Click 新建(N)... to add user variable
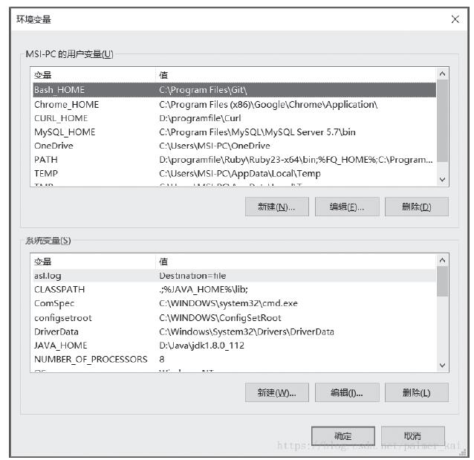 (277, 207)
